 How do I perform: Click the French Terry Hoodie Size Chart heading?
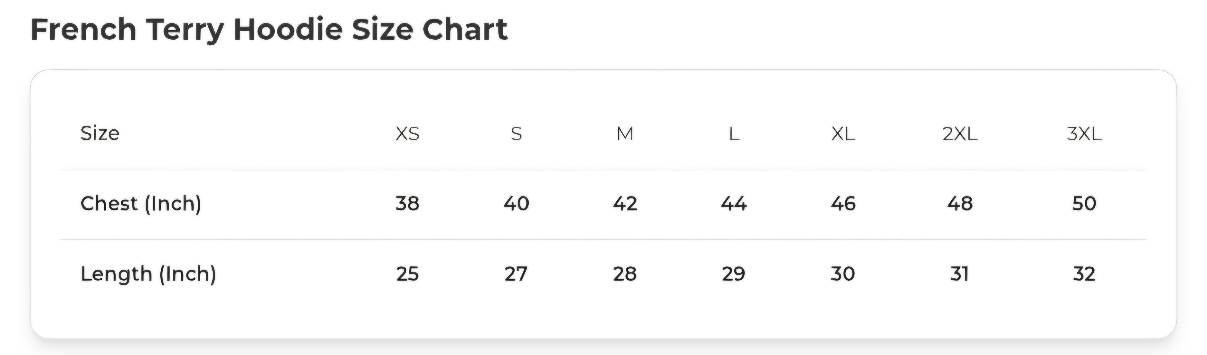[x=269, y=30]
